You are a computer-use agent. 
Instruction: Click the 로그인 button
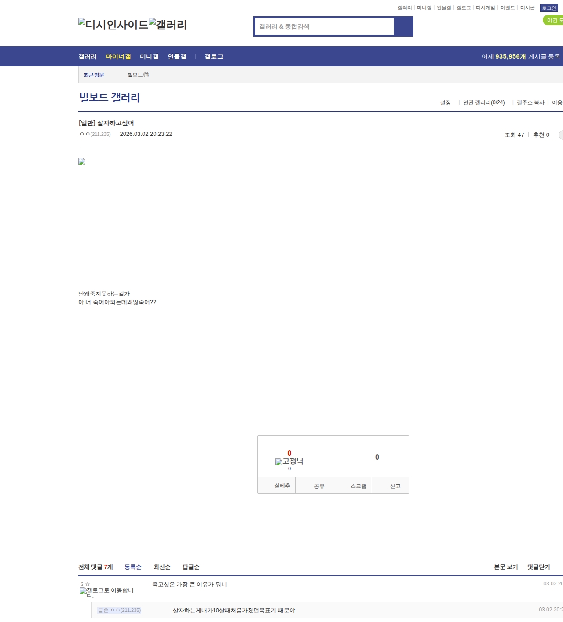pyautogui.click(x=549, y=8)
